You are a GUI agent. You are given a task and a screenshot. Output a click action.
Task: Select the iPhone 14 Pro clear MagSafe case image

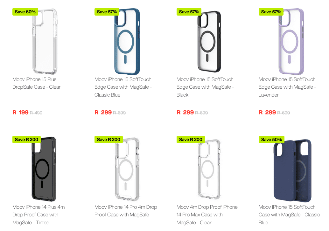[127, 169]
